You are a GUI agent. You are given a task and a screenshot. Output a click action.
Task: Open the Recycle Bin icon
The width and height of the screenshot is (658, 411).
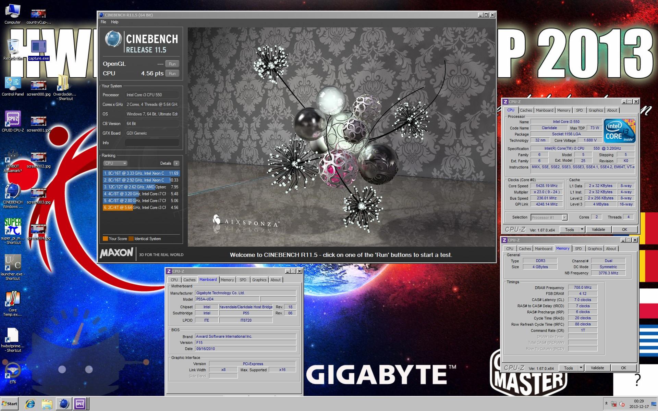pos(13,50)
